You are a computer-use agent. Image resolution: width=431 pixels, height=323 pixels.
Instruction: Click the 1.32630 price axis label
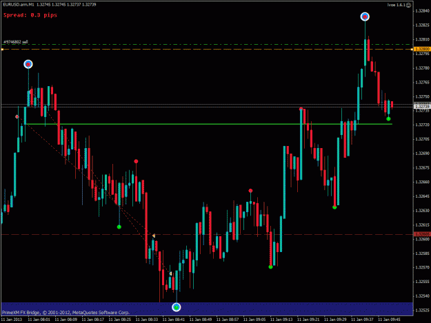[423, 211]
